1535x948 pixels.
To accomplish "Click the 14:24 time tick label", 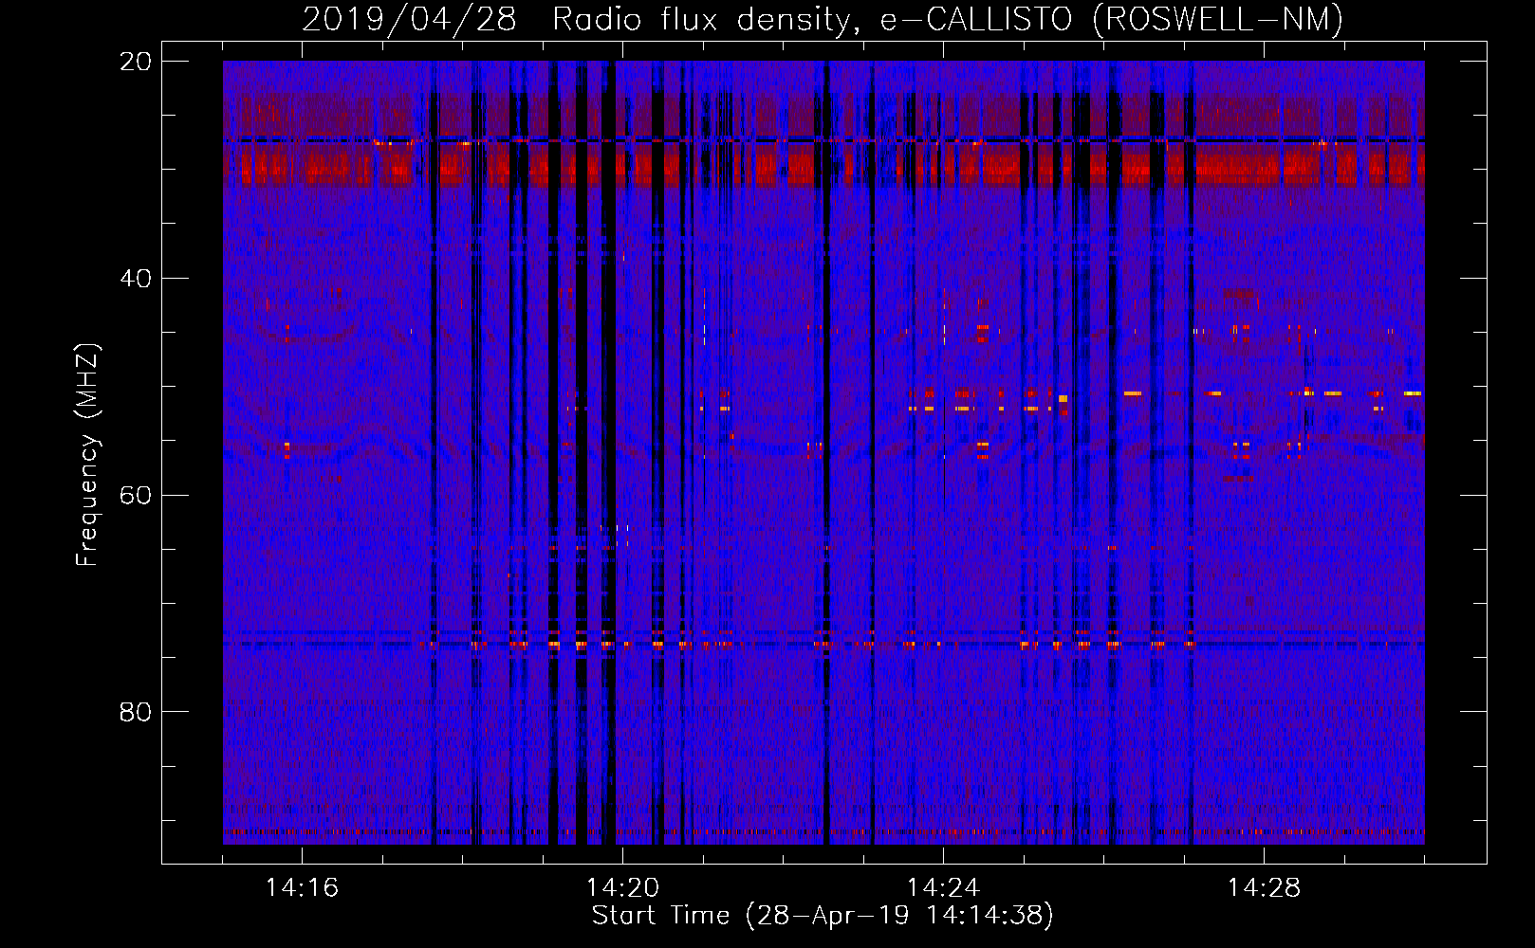I will point(943,888).
